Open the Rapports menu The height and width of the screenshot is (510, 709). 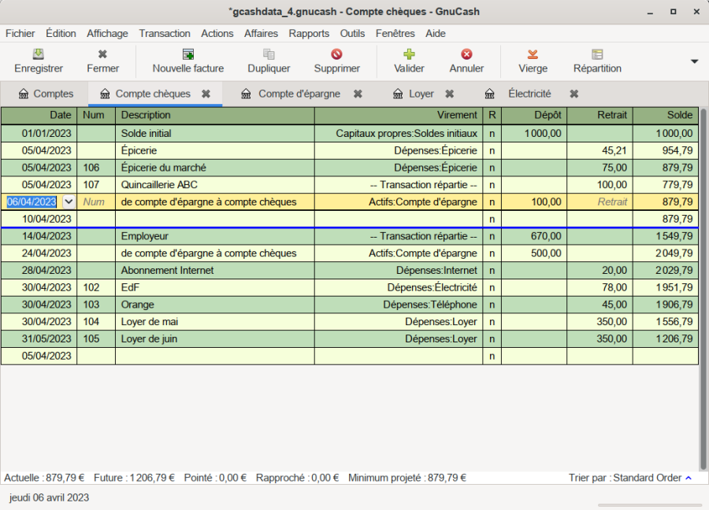(x=309, y=33)
